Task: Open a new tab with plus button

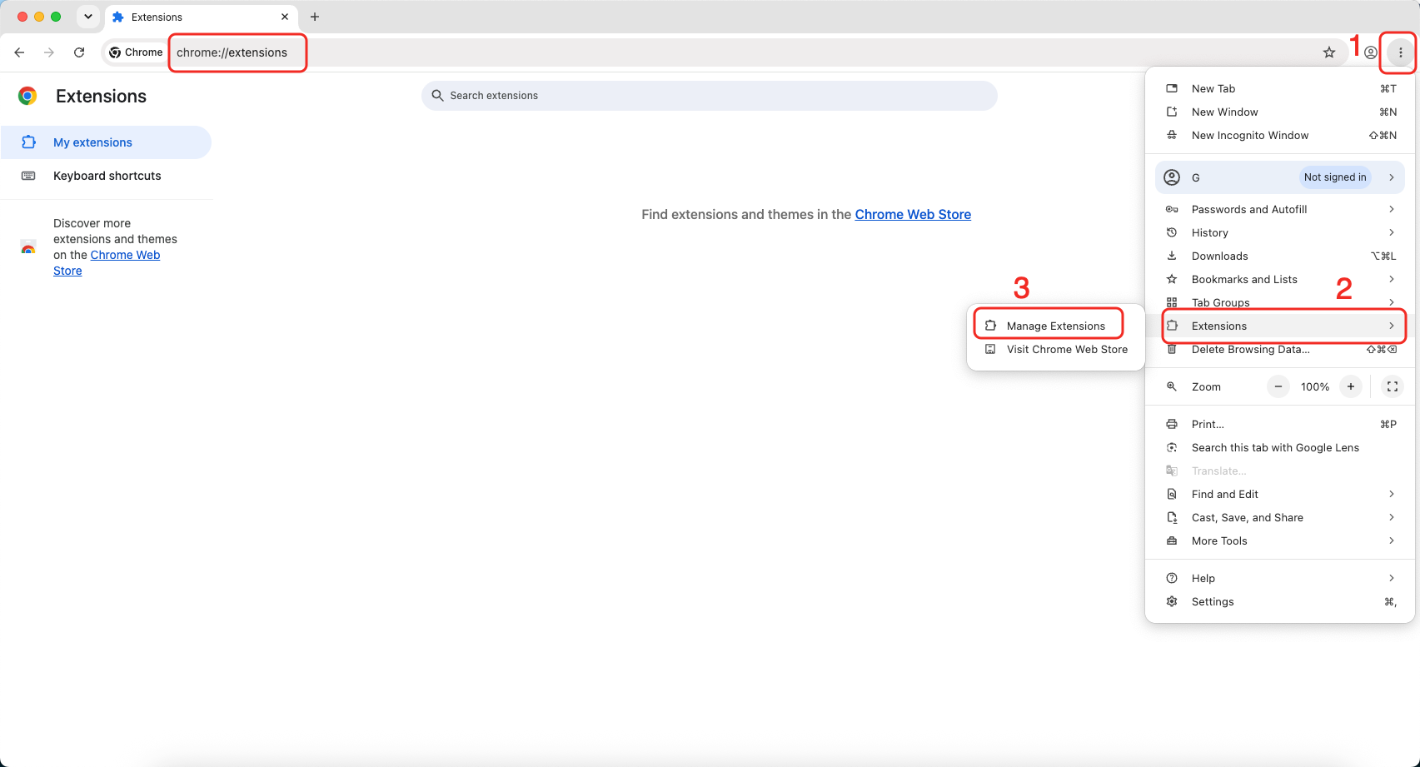Action: 315,17
